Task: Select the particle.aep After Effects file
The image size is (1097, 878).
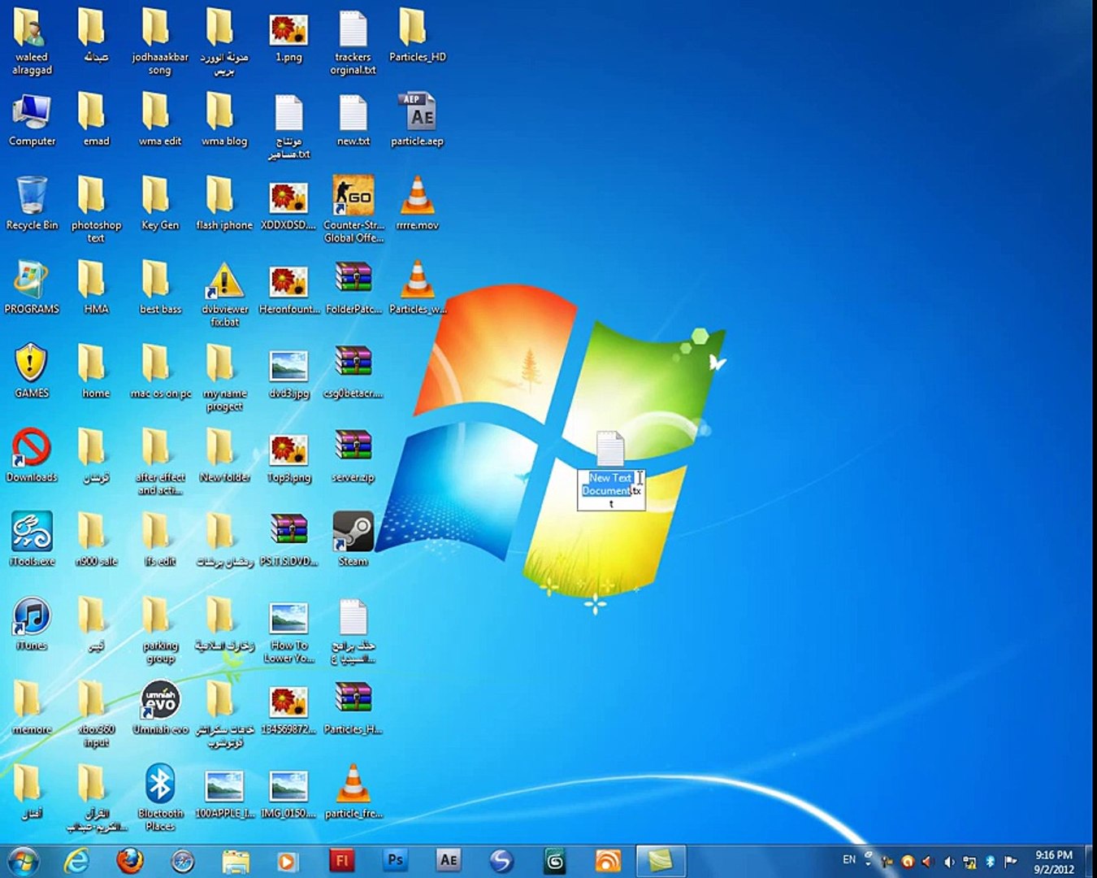Action: click(x=417, y=120)
